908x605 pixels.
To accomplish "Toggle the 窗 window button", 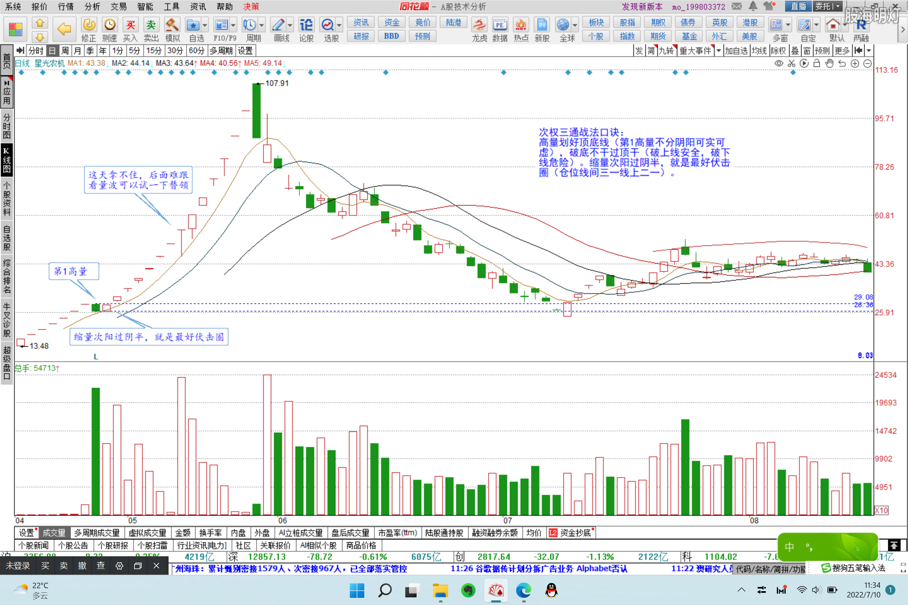I will pyautogui.click(x=807, y=51).
